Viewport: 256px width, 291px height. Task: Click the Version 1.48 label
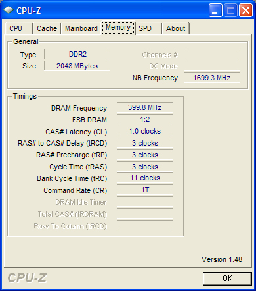pos(222,259)
